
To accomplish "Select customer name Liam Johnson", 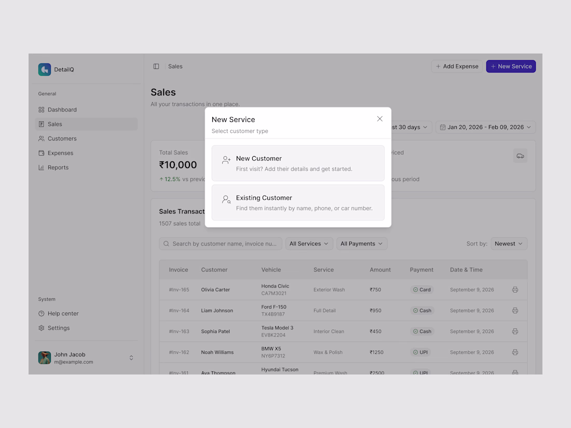I will (217, 310).
